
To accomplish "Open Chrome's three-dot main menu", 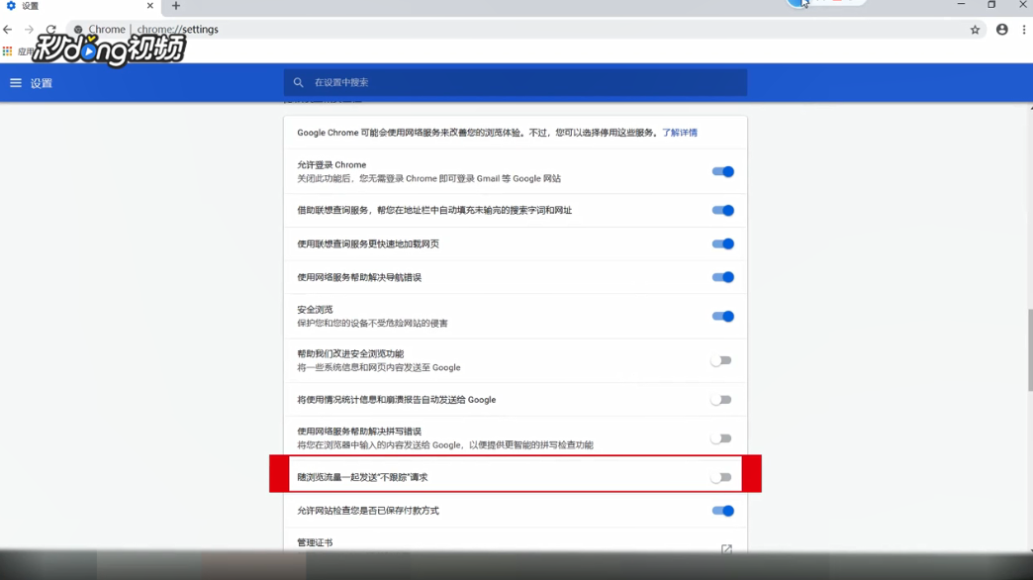I will coord(1024,30).
